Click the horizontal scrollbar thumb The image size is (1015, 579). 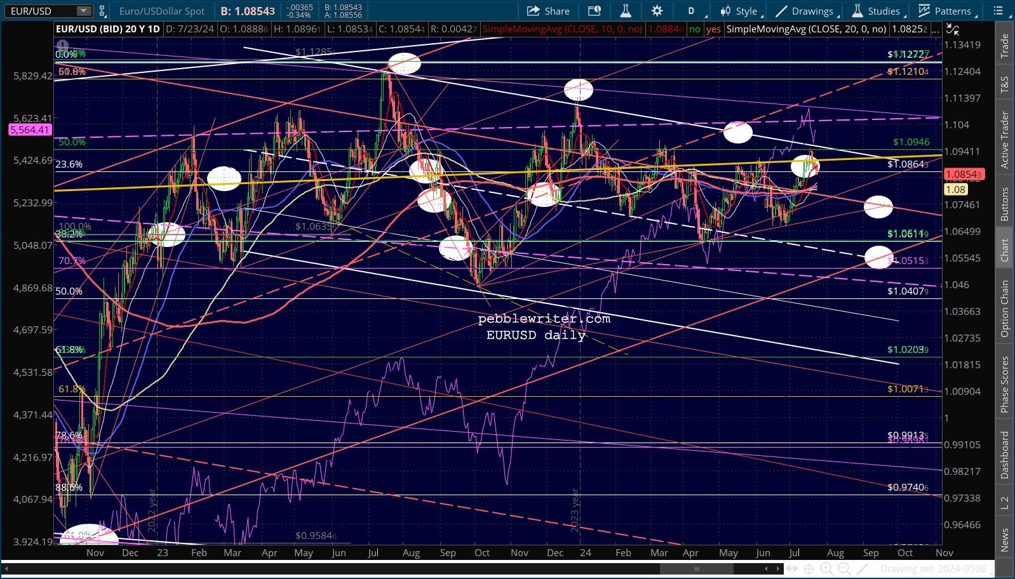pyautogui.click(x=697, y=569)
